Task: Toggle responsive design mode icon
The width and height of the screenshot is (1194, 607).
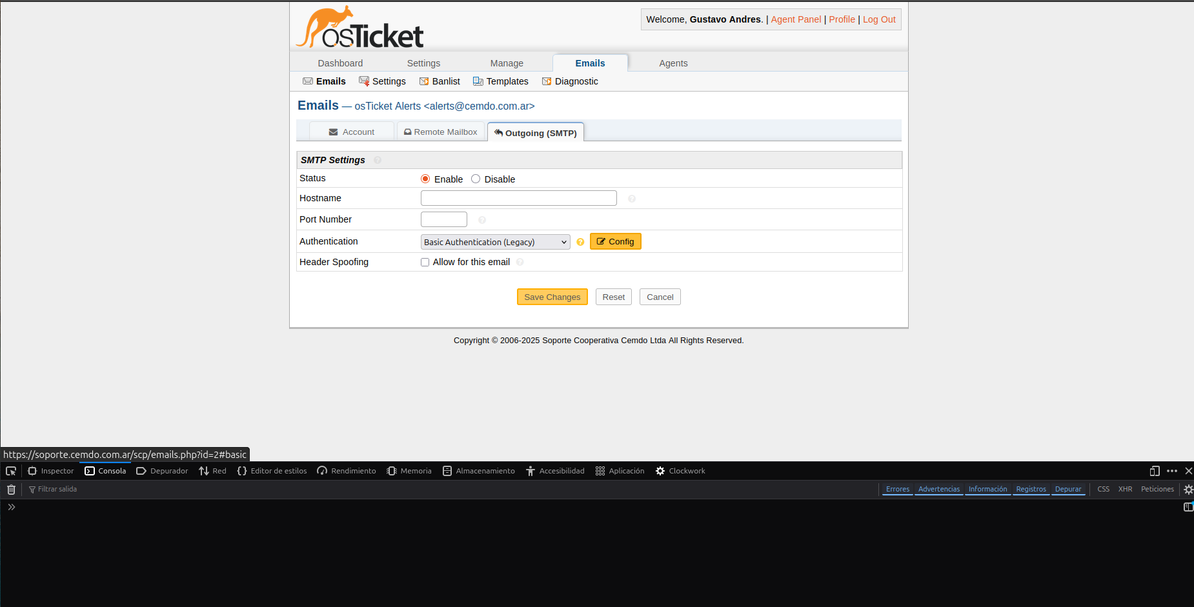Action: 1155,471
